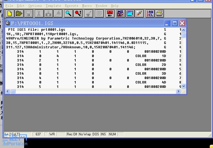Image resolution: width=213 pixels, height=148 pixels.
Task: Close the PRT0001.IGS document window
Action: [182, 23]
